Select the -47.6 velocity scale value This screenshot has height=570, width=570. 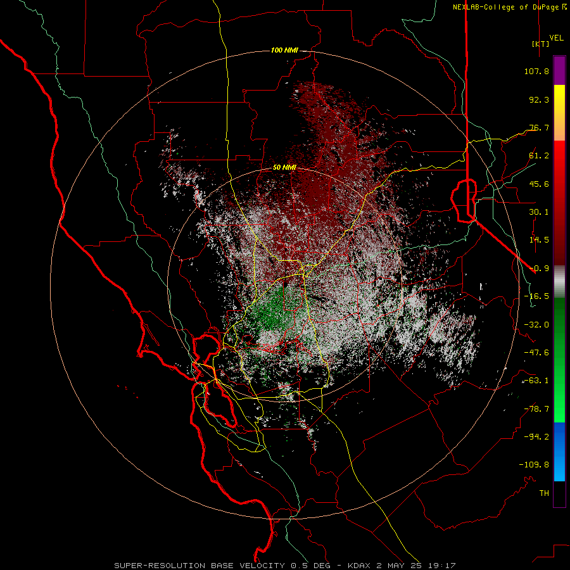(x=536, y=353)
